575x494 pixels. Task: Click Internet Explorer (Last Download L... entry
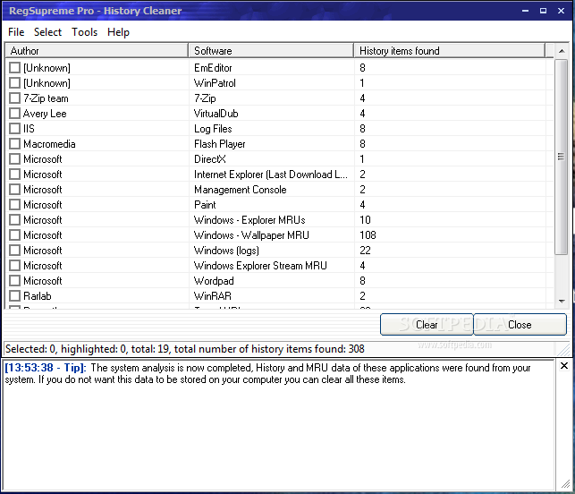tap(271, 175)
